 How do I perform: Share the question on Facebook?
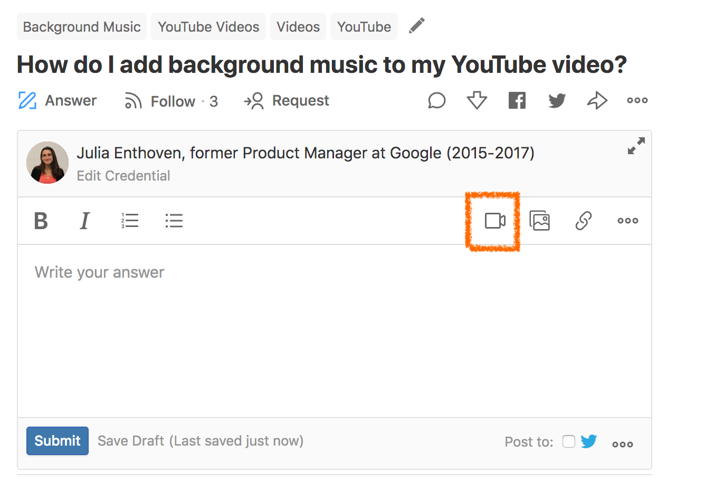point(517,100)
